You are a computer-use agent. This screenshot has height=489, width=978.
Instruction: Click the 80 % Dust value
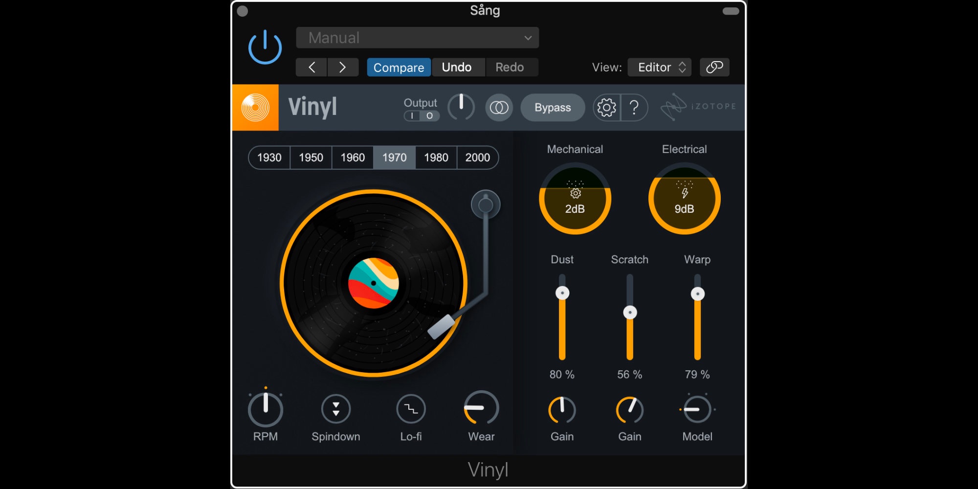(x=562, y=375)
